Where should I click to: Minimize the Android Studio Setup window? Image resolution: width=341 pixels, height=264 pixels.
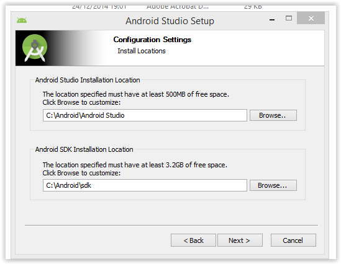pos(272,20)
